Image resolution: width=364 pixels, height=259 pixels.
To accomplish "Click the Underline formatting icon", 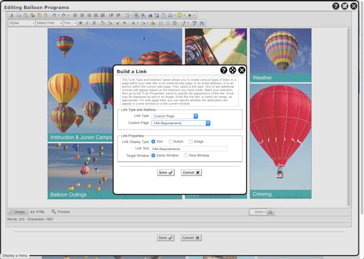I will coord(93,23).
